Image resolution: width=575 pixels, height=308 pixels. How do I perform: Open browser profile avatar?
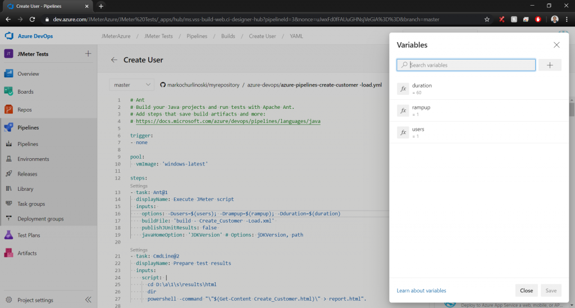tap(554, 20)
